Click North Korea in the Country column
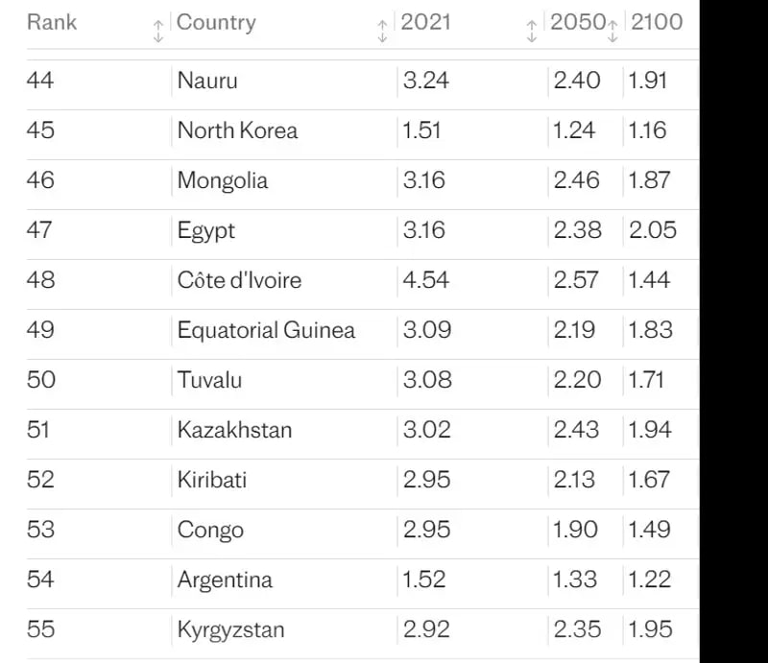768x663 pixels. coord(237,130)
